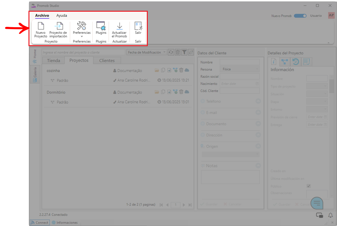The width and height of the screenshot is (337, 226).
Task: Click Actualizar el Promob download icon
Action: [x=119, y=30]
